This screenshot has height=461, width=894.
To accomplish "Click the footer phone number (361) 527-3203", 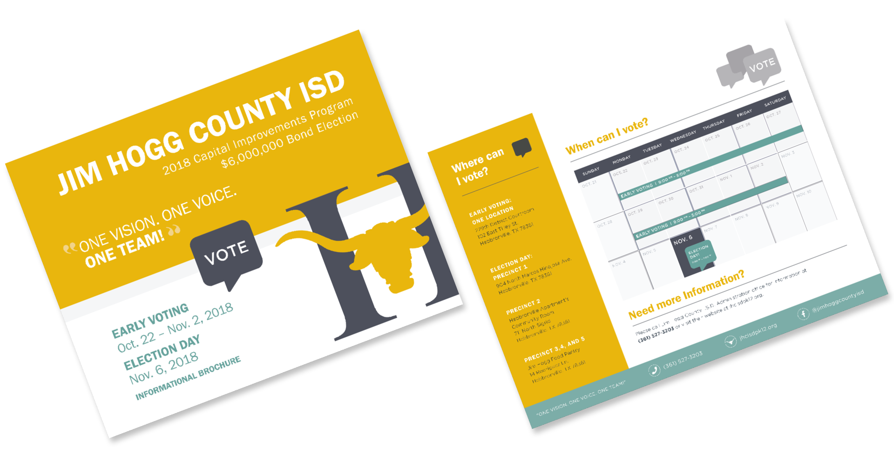I will (683, 360).
